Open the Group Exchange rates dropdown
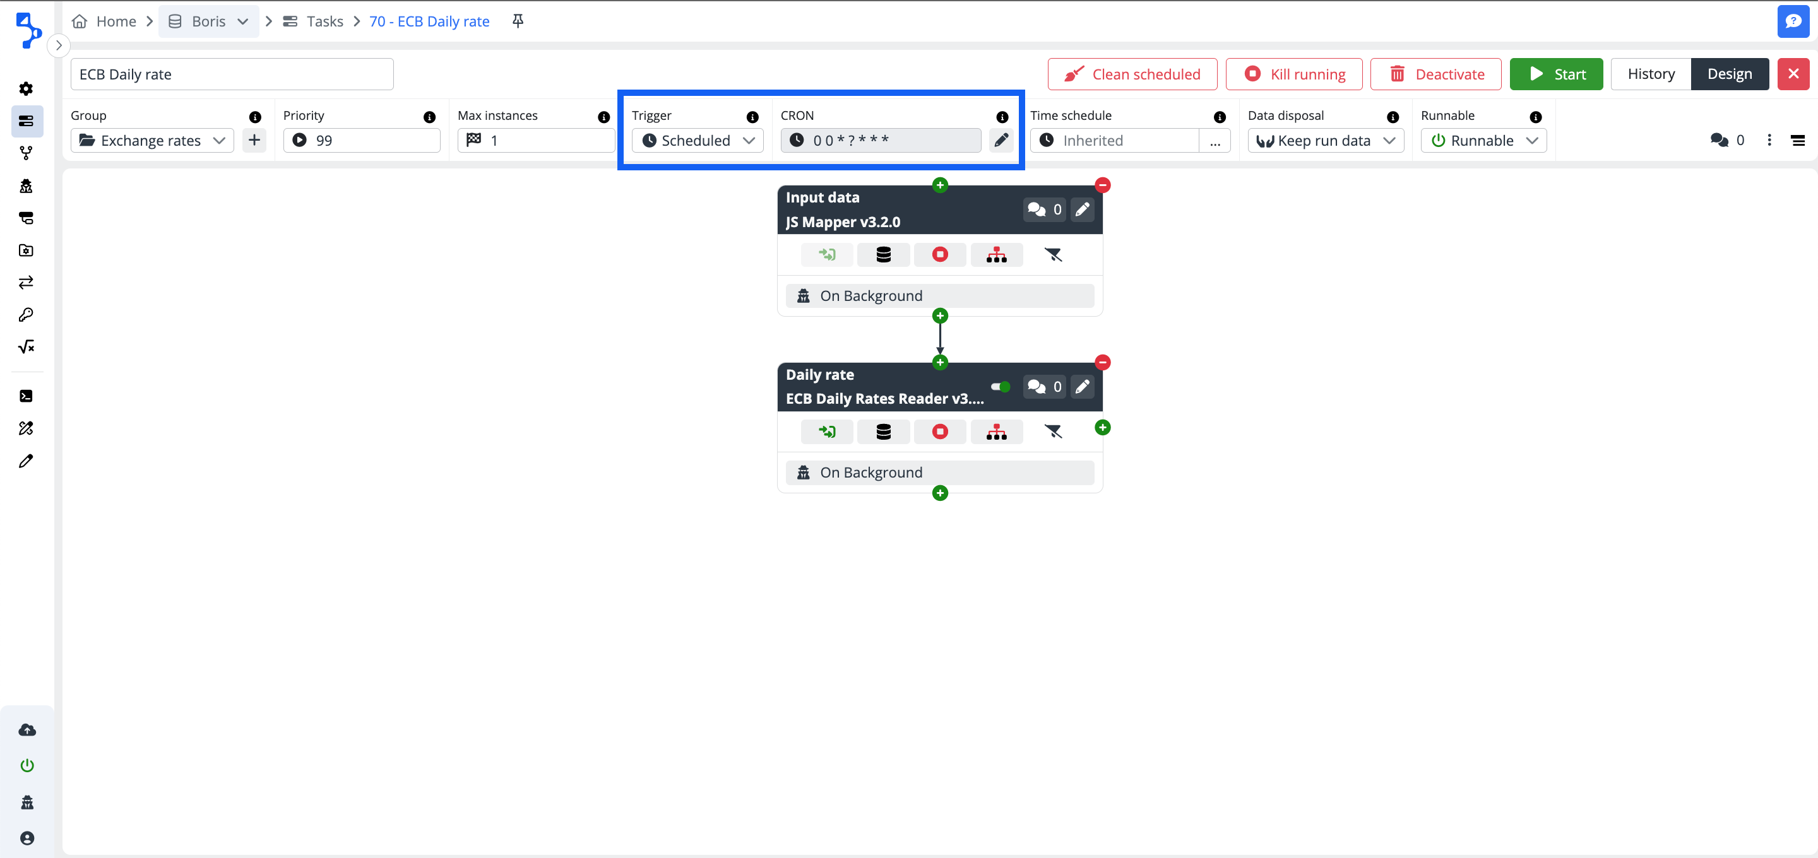Screen dimensions: 1818x858 coord(151,141)
